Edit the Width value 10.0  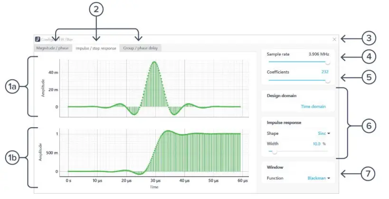pos(317,143)
